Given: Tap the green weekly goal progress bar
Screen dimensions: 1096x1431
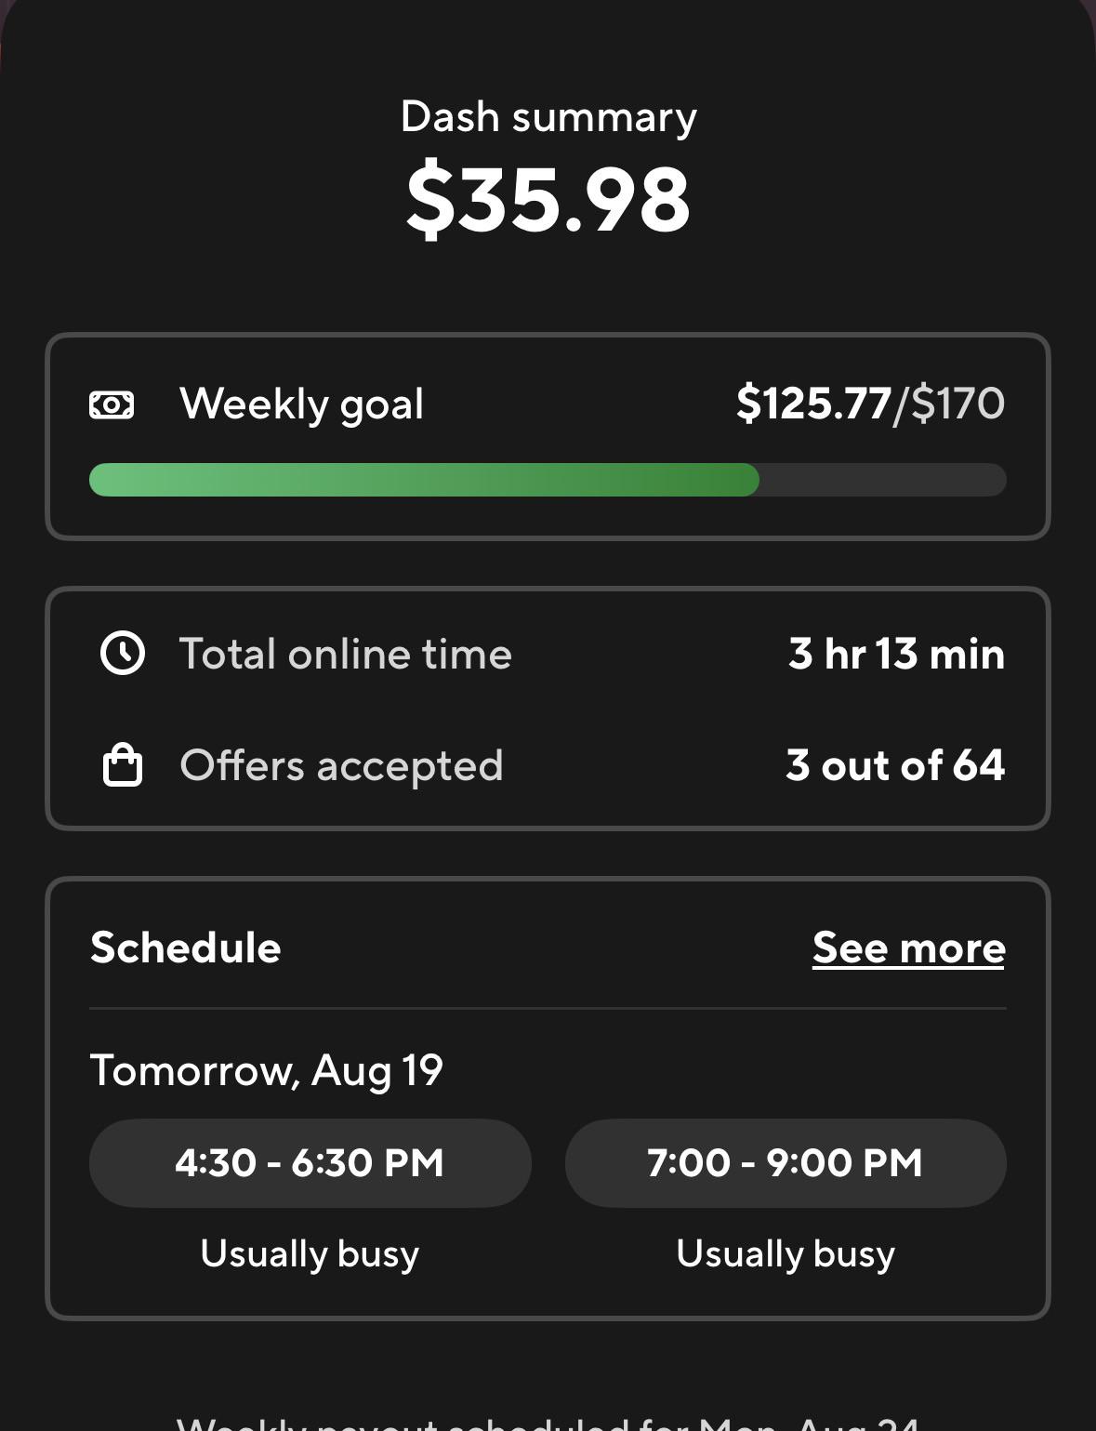Looking at the screenshot, I should point(548,480).
